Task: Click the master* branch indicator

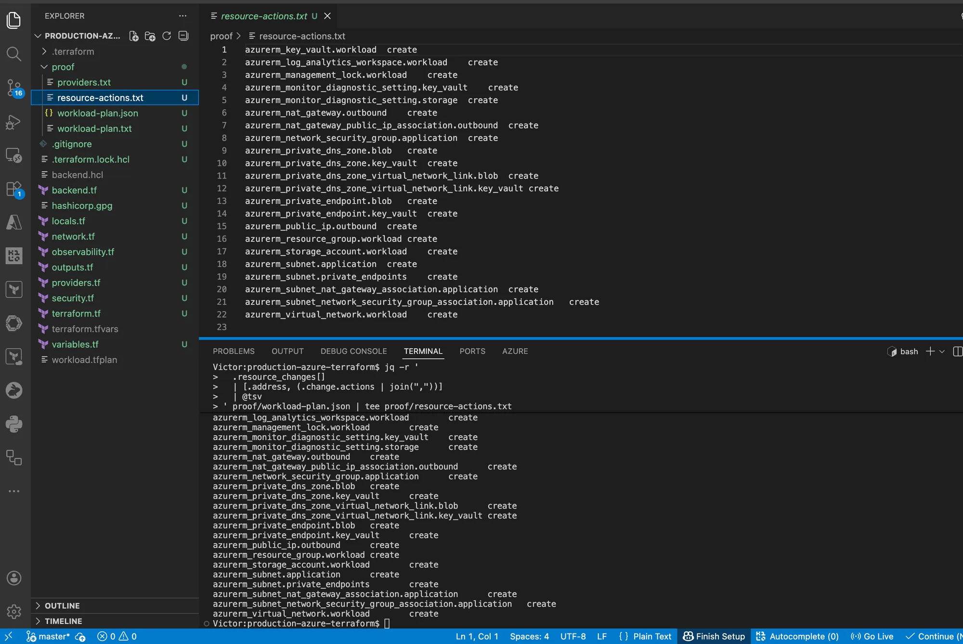Action: (49, 636)
